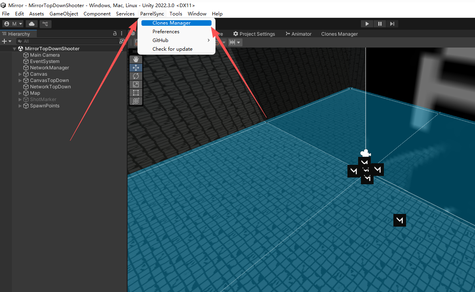Open the GameObject menu
475x292 pixels.
[64, 13]
